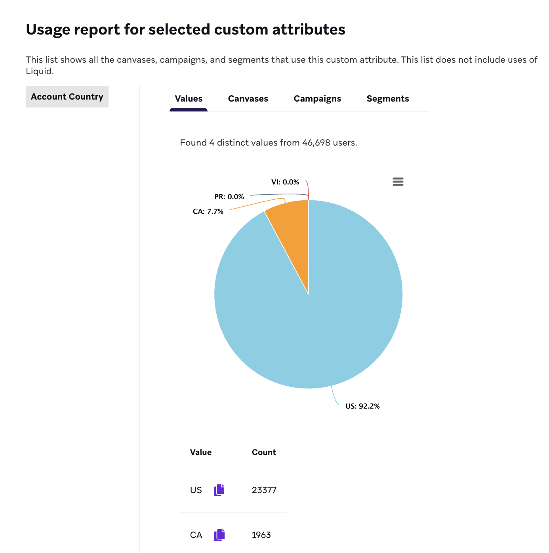Sort by the Value column header
The height and width of the screenshot is (553, 549).
(201, 452)
